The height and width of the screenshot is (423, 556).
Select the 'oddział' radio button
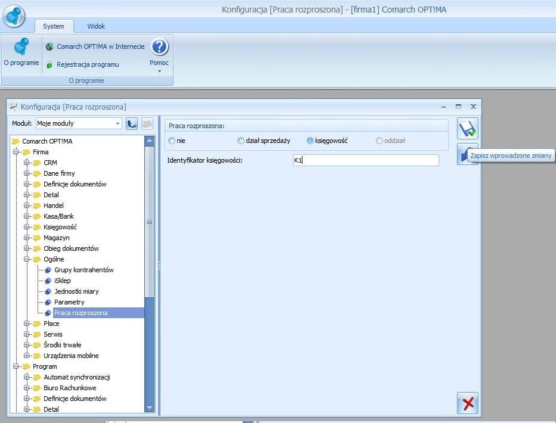(x=379, y=141)
